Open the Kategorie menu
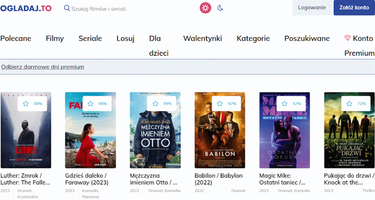The image size is (375, 200). pos(253,39)
